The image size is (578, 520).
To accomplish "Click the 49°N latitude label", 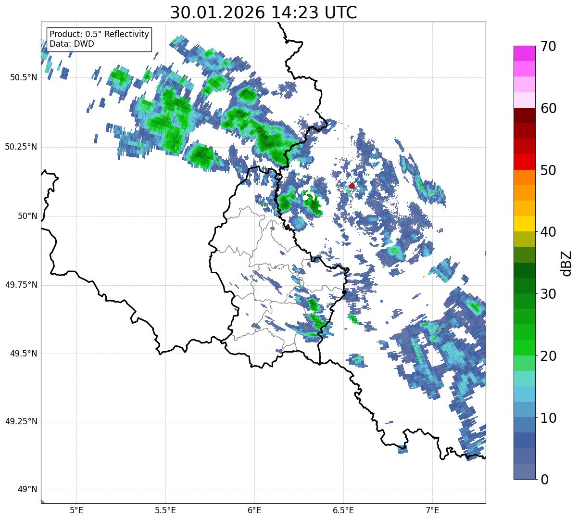I will [x=27, y=490].
